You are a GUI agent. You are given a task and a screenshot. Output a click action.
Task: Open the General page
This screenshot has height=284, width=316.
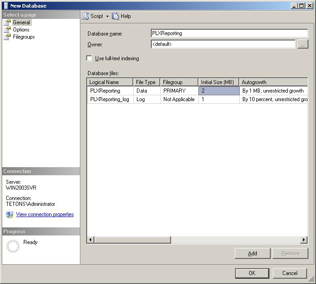(x=22, y=22)
